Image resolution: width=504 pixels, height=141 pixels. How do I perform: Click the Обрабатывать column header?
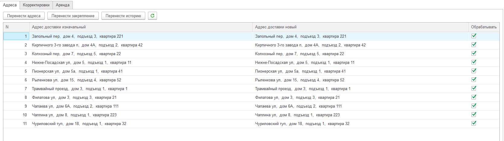coord(483,27)
